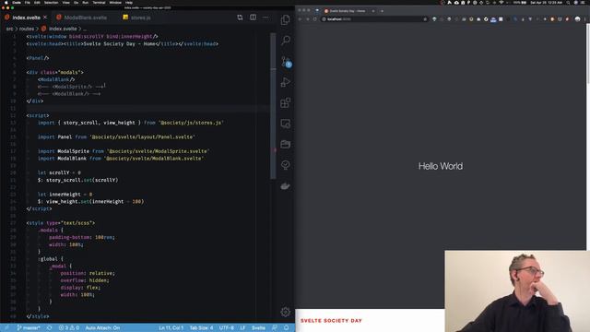Click the Docker whale icon in activity bar

click(285, 186)
